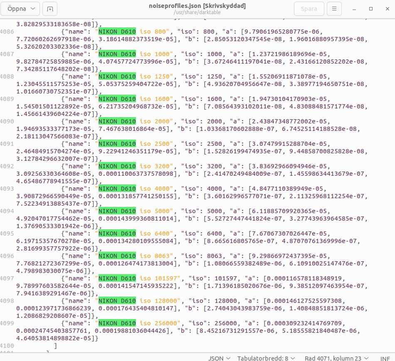
Task: Click line number 4100 in gutter
Action: (7, 346)
